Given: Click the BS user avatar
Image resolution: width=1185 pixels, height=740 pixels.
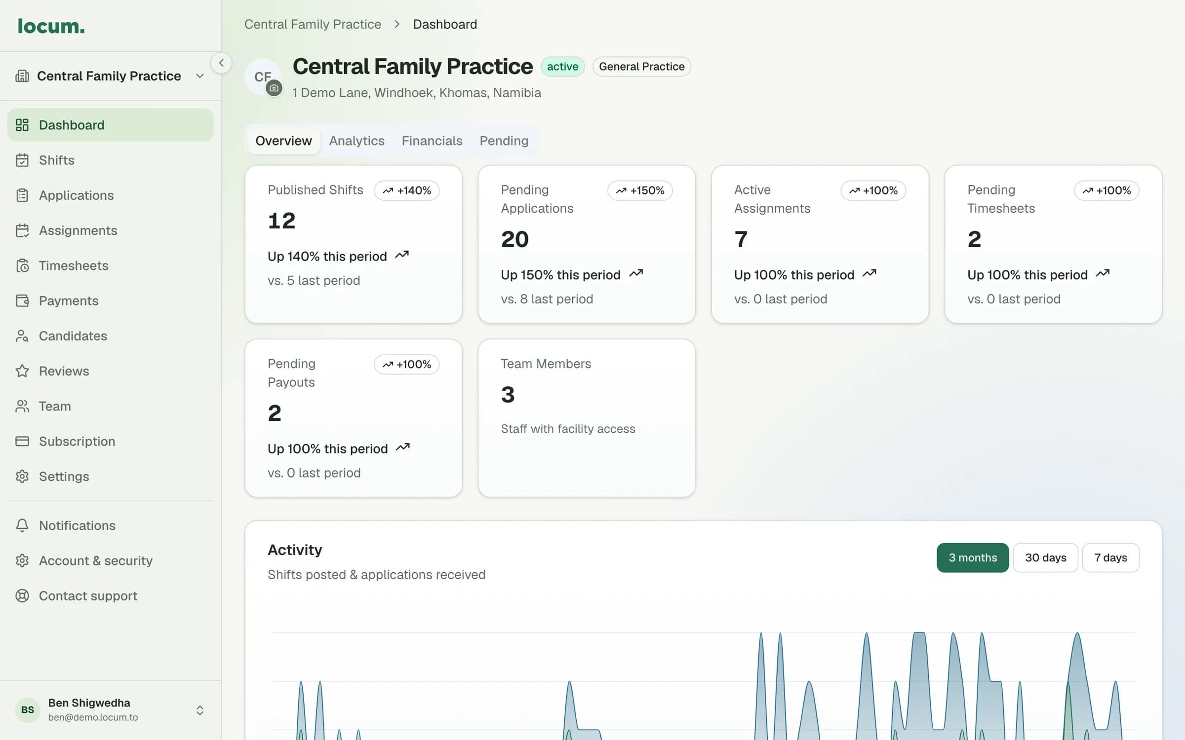Looking at the screenshot, I should pyautogui.click(x=28, y=710).
